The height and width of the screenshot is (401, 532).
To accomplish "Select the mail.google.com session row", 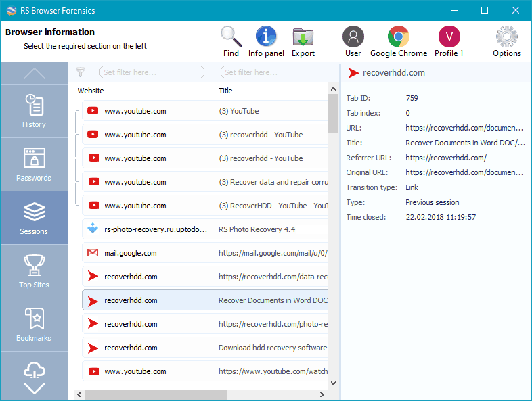I will [203, 253].
